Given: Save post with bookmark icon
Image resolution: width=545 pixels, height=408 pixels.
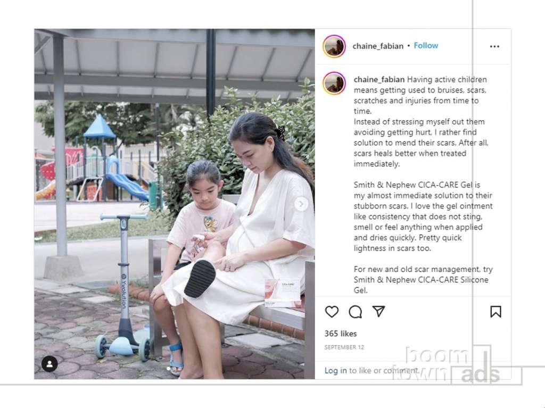Looking at the screenshot, I should point(496,312).
